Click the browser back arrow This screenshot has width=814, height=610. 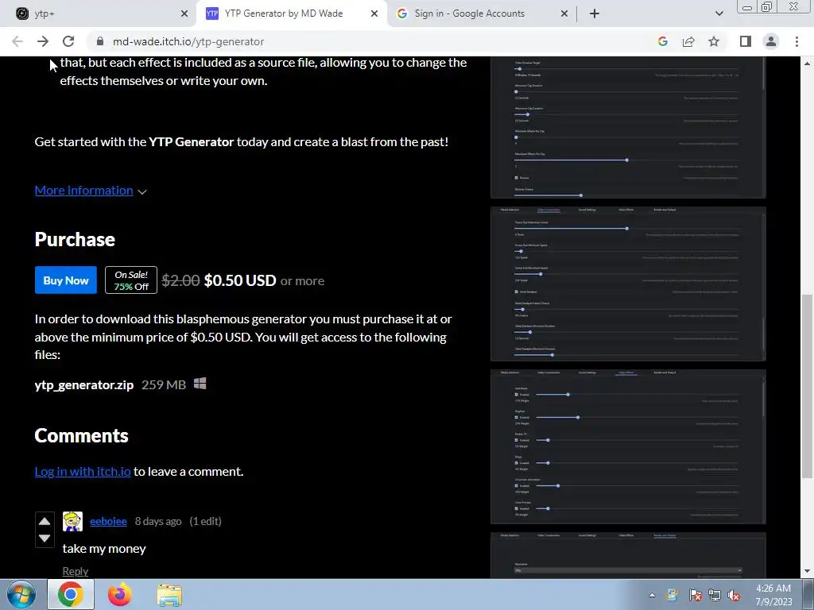(17, 41)
